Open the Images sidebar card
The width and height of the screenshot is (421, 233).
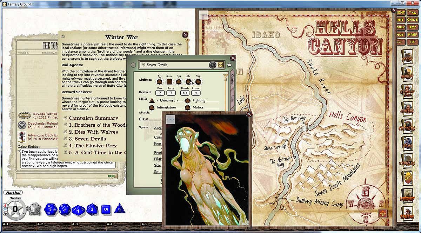pos(407,74)
